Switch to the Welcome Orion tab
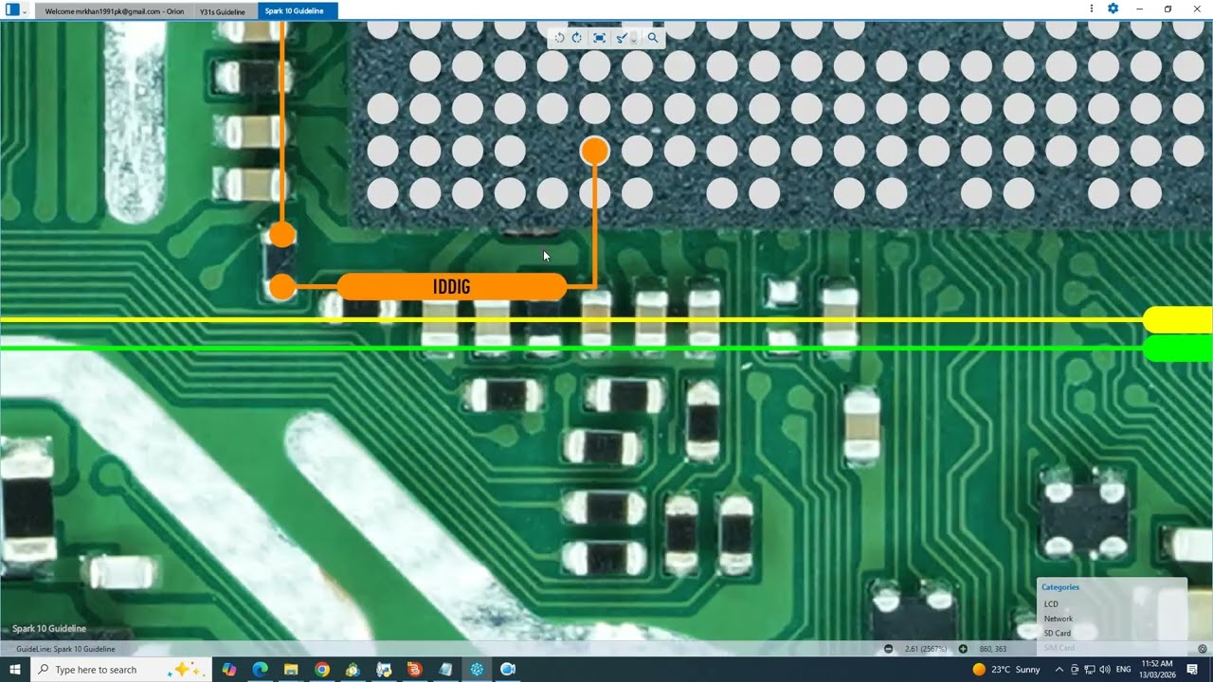 (x=114, y=11)
